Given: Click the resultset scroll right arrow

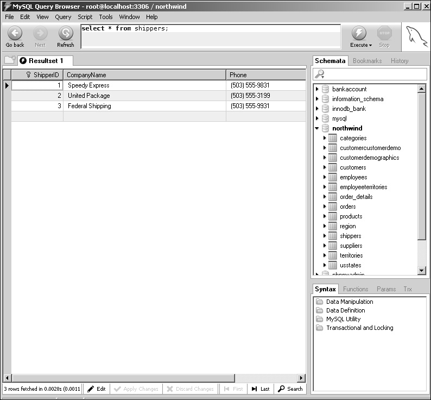Looking at the screenshot, I should tap(301, 378).
